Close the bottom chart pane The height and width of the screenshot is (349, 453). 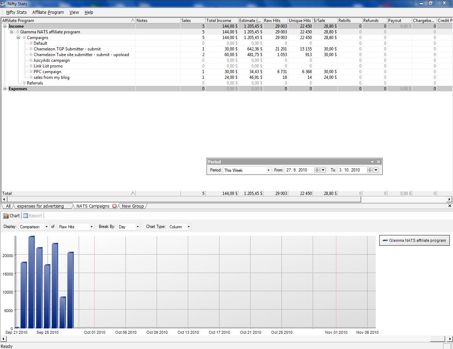point(450,206)
